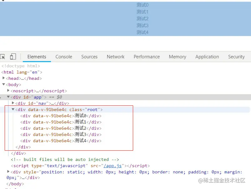Select the html lang en line
Viewport: 251px width, 189px height.
(22, 72)
